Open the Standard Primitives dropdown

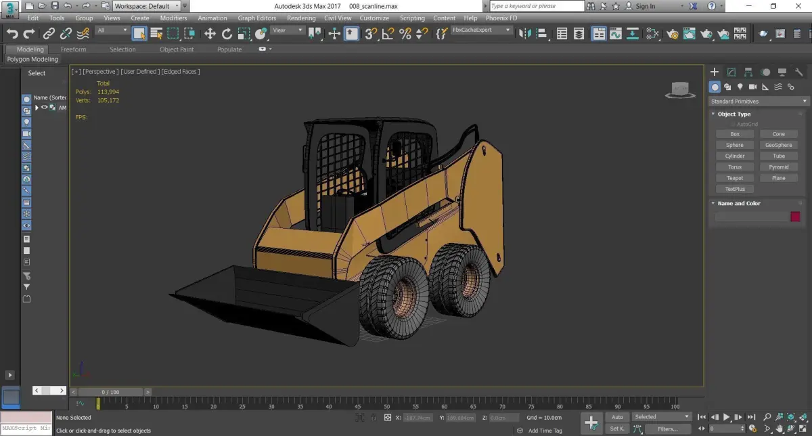click(758, 102)
